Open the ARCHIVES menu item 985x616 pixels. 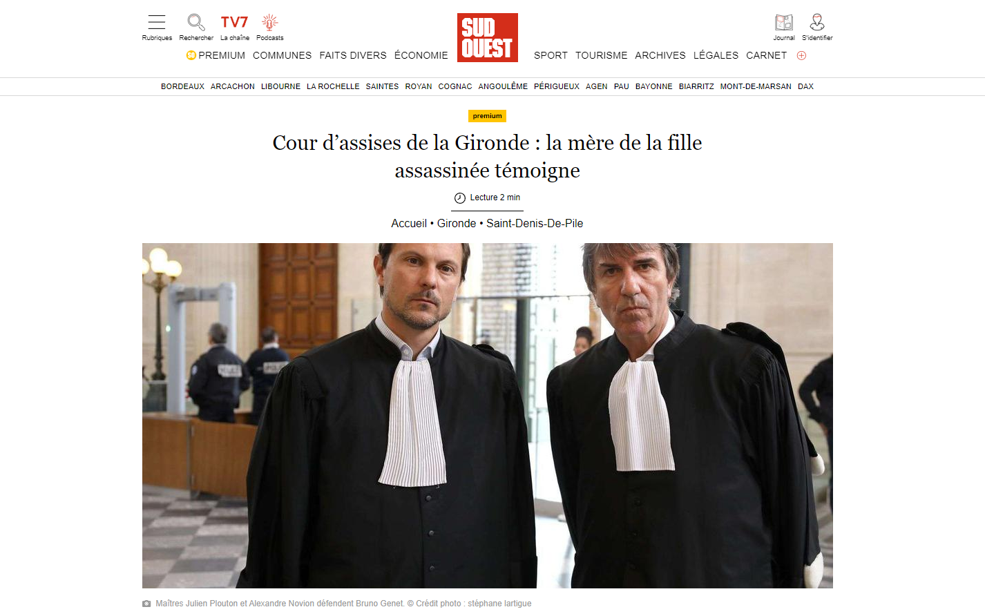660,55
